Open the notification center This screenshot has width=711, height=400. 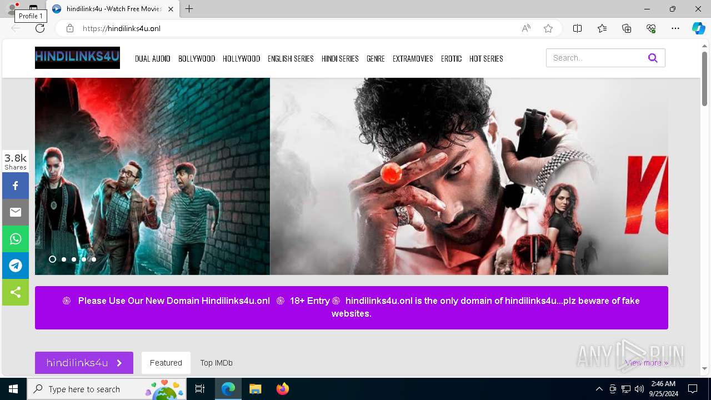[x=693, y=389]
